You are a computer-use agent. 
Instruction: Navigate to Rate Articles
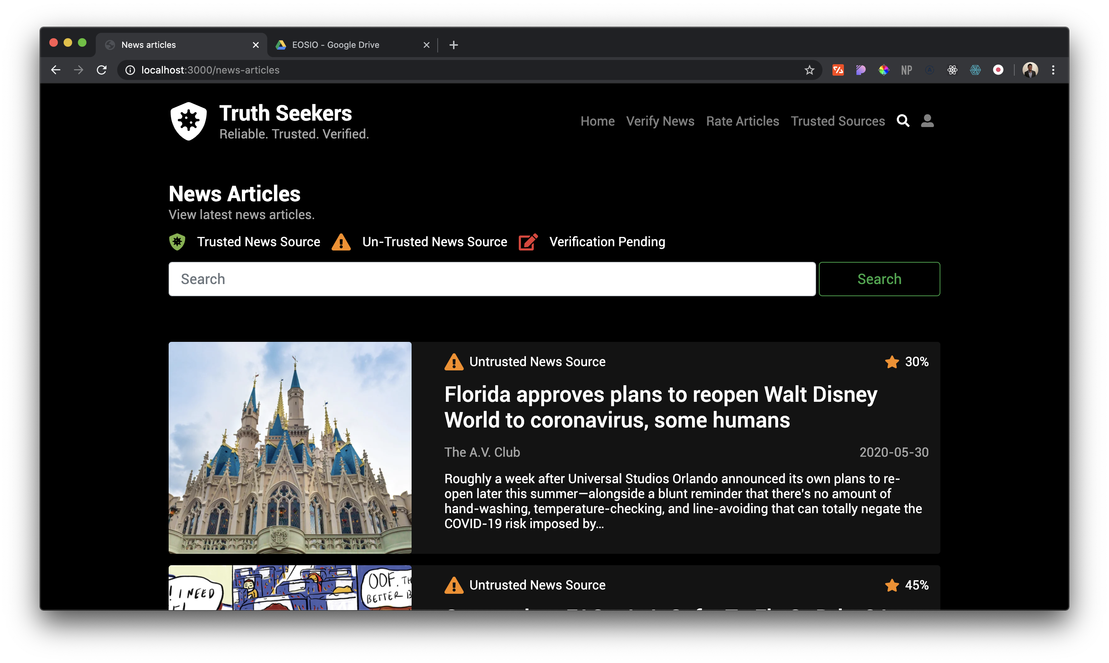742,121
